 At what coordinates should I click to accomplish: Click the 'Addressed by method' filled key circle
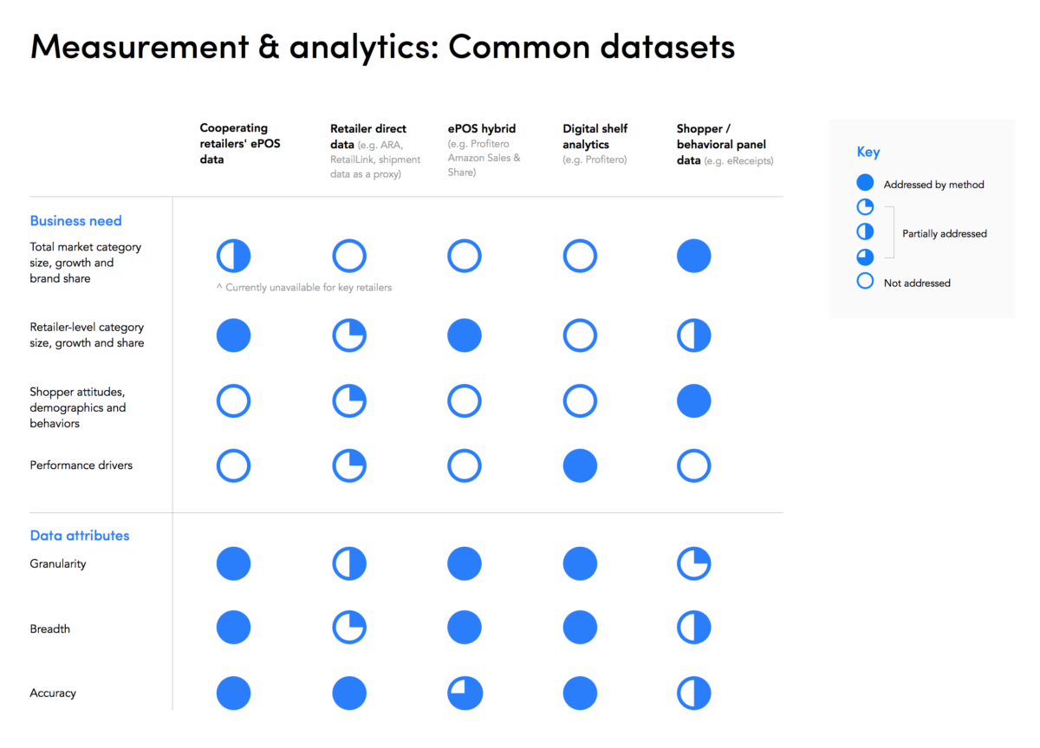click(x=865, y=184)
